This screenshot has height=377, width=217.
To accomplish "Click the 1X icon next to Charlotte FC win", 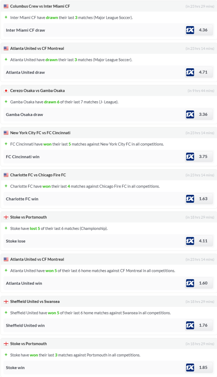I will tap(190, 199).
